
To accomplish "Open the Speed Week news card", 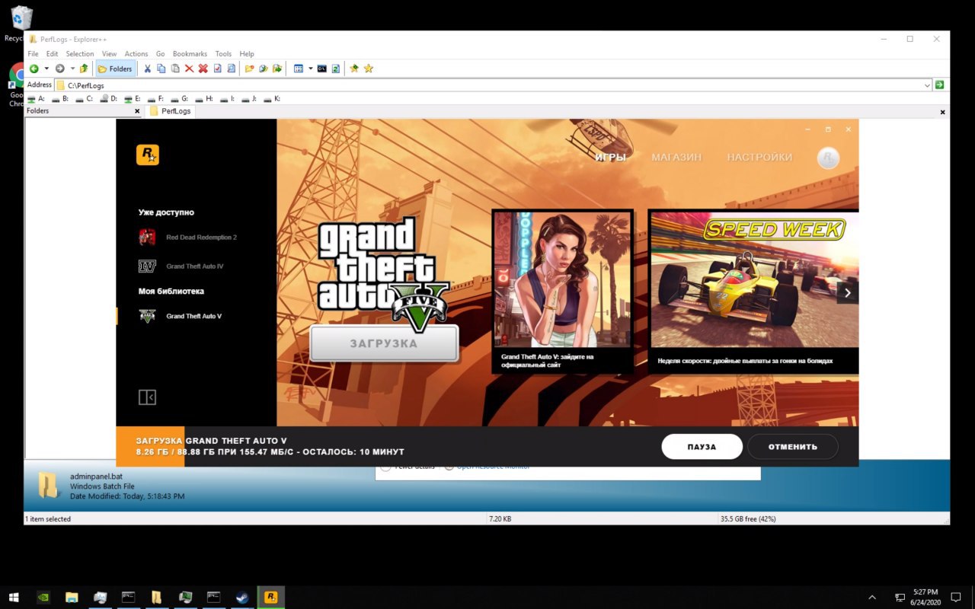I will point(753,292).
